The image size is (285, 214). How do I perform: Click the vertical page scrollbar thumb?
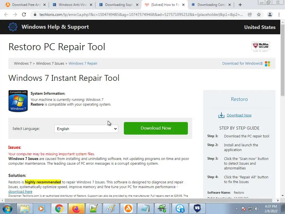[282, 60]
